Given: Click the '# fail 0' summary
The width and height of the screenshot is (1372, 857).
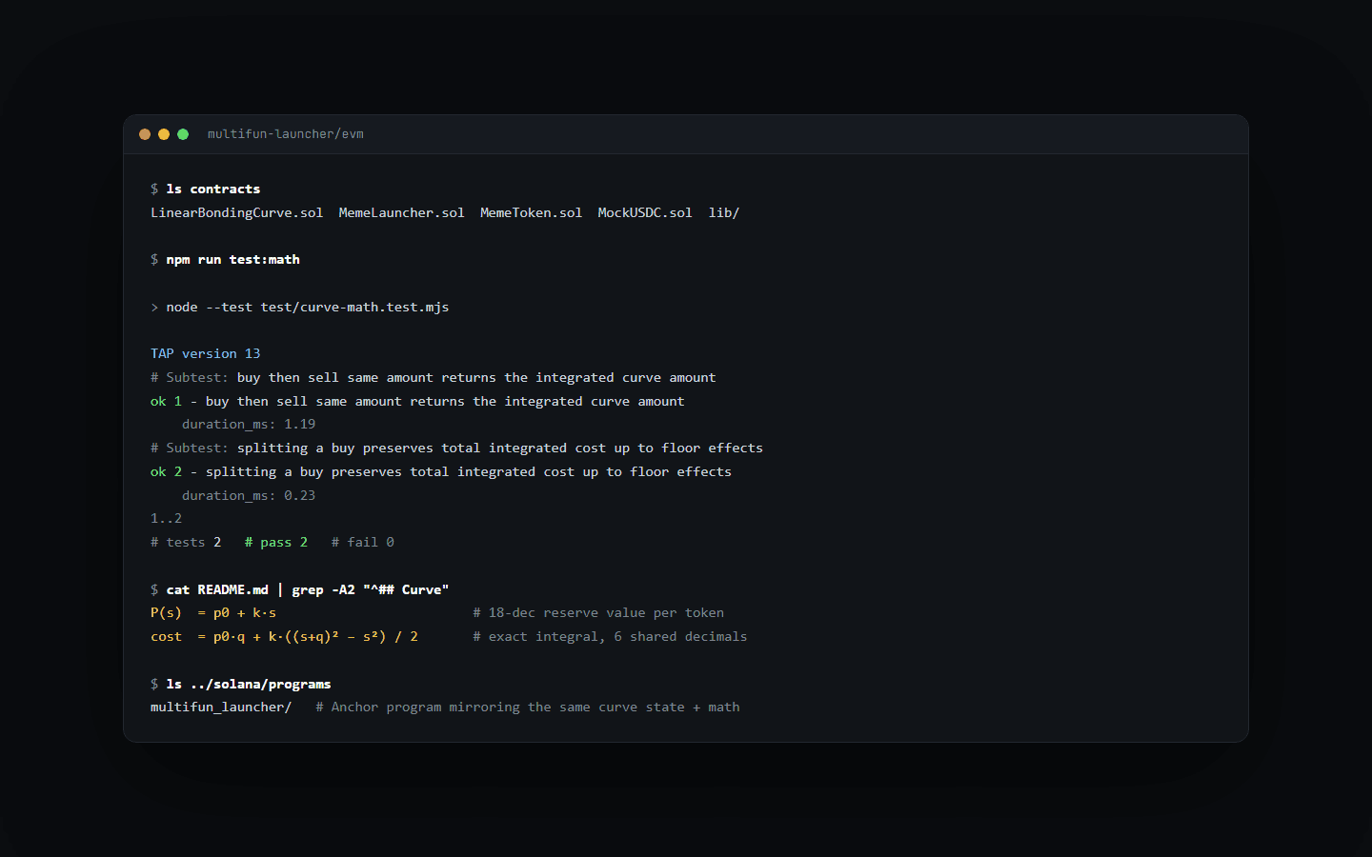Looking at the screenshot, I should pos(363,542).
